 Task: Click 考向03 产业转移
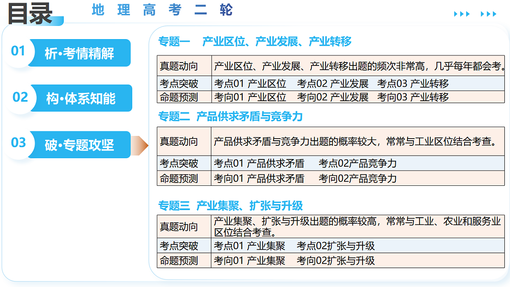(413, 97)
